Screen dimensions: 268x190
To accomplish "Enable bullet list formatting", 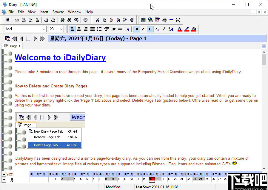I will [x=99, y=29].
